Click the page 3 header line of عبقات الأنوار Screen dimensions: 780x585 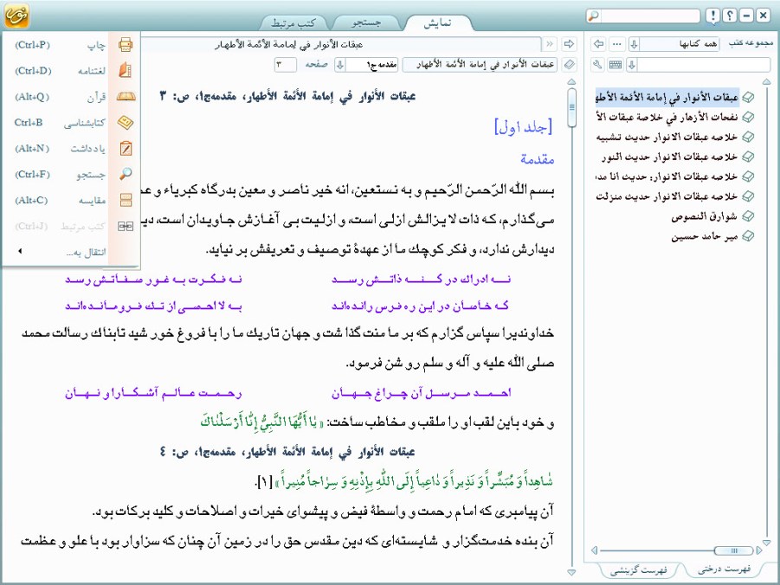(287, 97)
